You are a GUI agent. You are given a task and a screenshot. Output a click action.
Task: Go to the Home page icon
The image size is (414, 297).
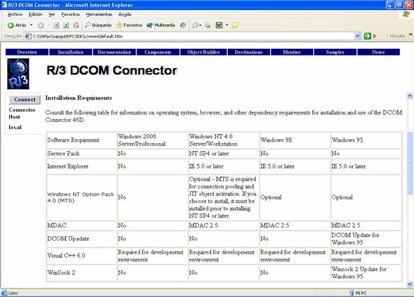(75, 25)
